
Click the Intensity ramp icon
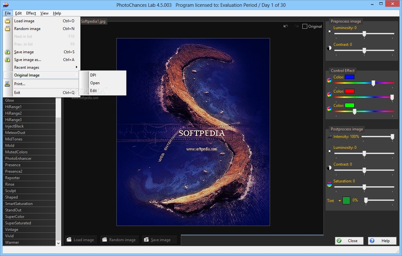[x=330, y=137]
